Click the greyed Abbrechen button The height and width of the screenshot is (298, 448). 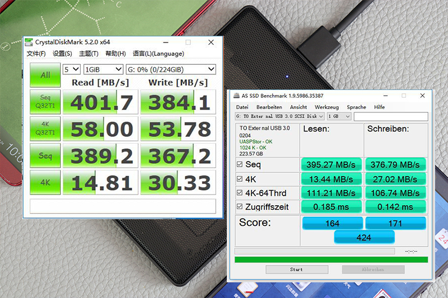click(x=373, y=269)
